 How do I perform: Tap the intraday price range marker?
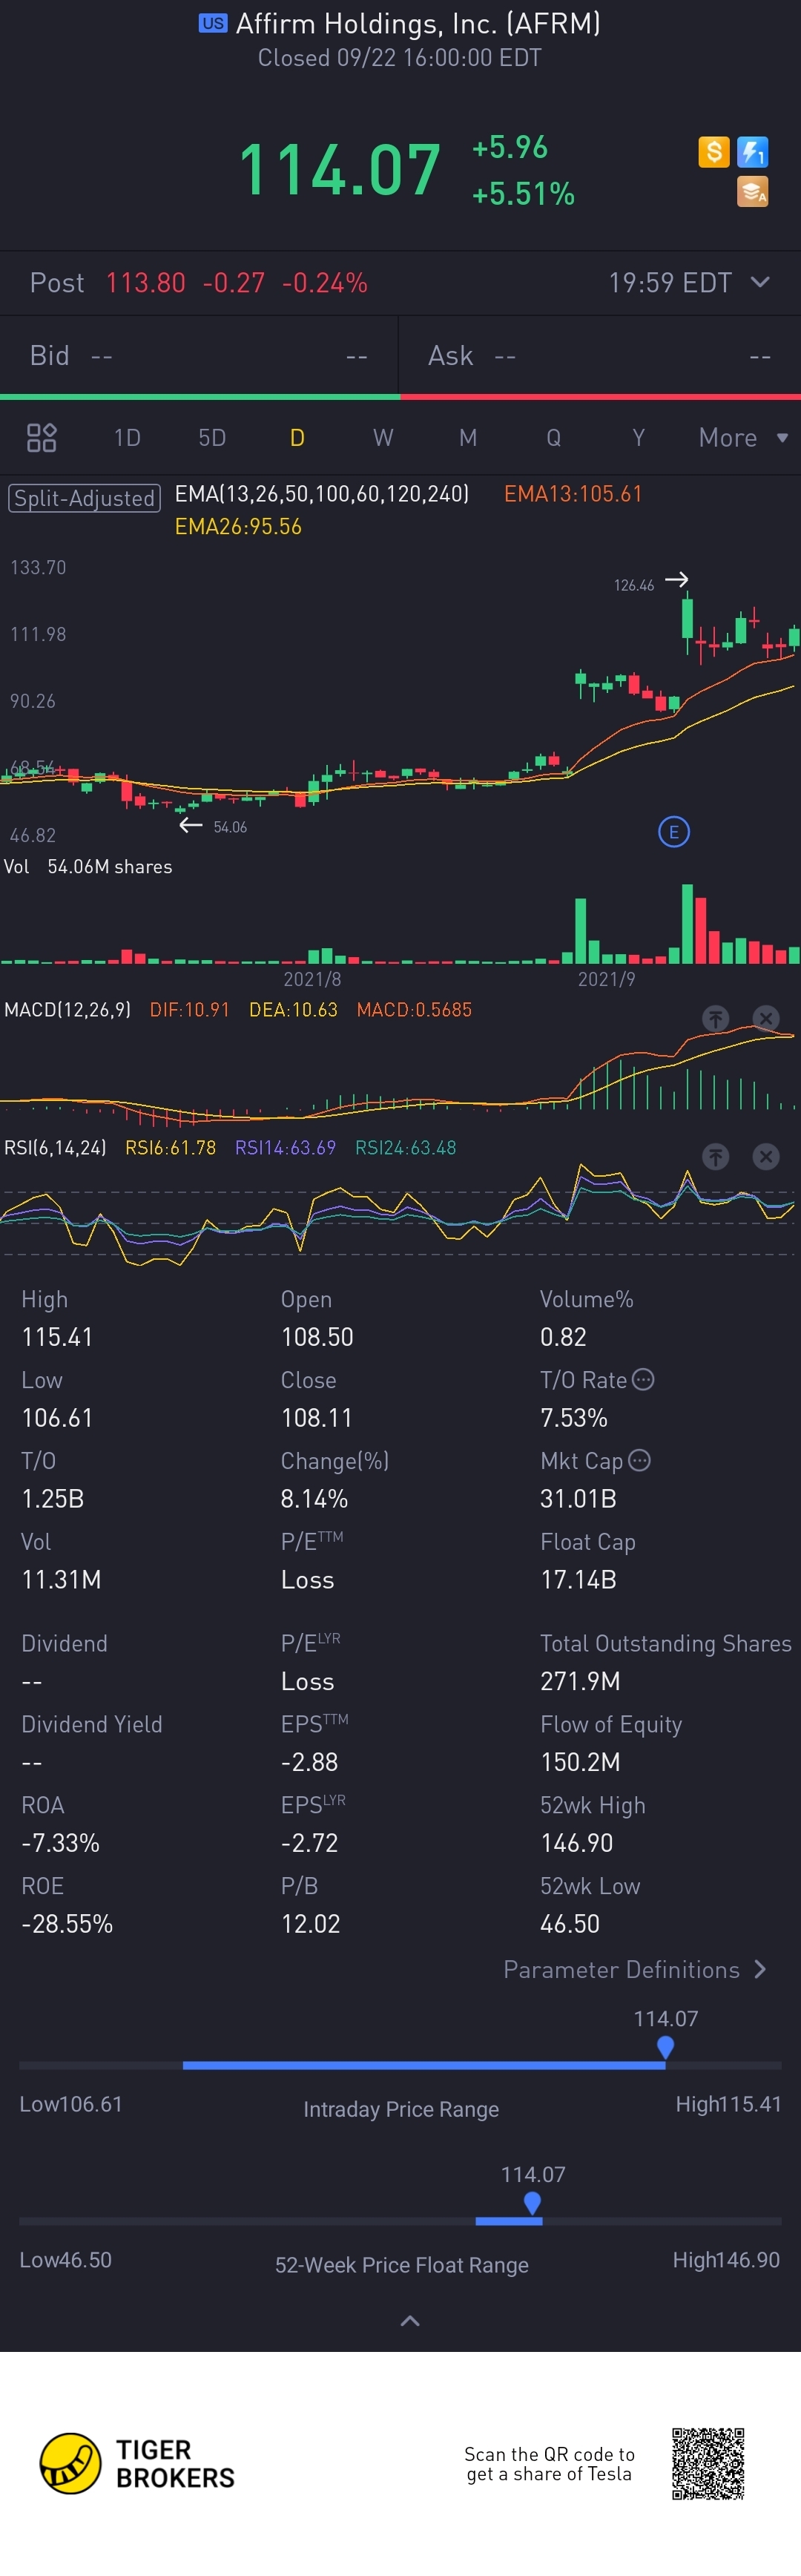[x=665, y=2047]
